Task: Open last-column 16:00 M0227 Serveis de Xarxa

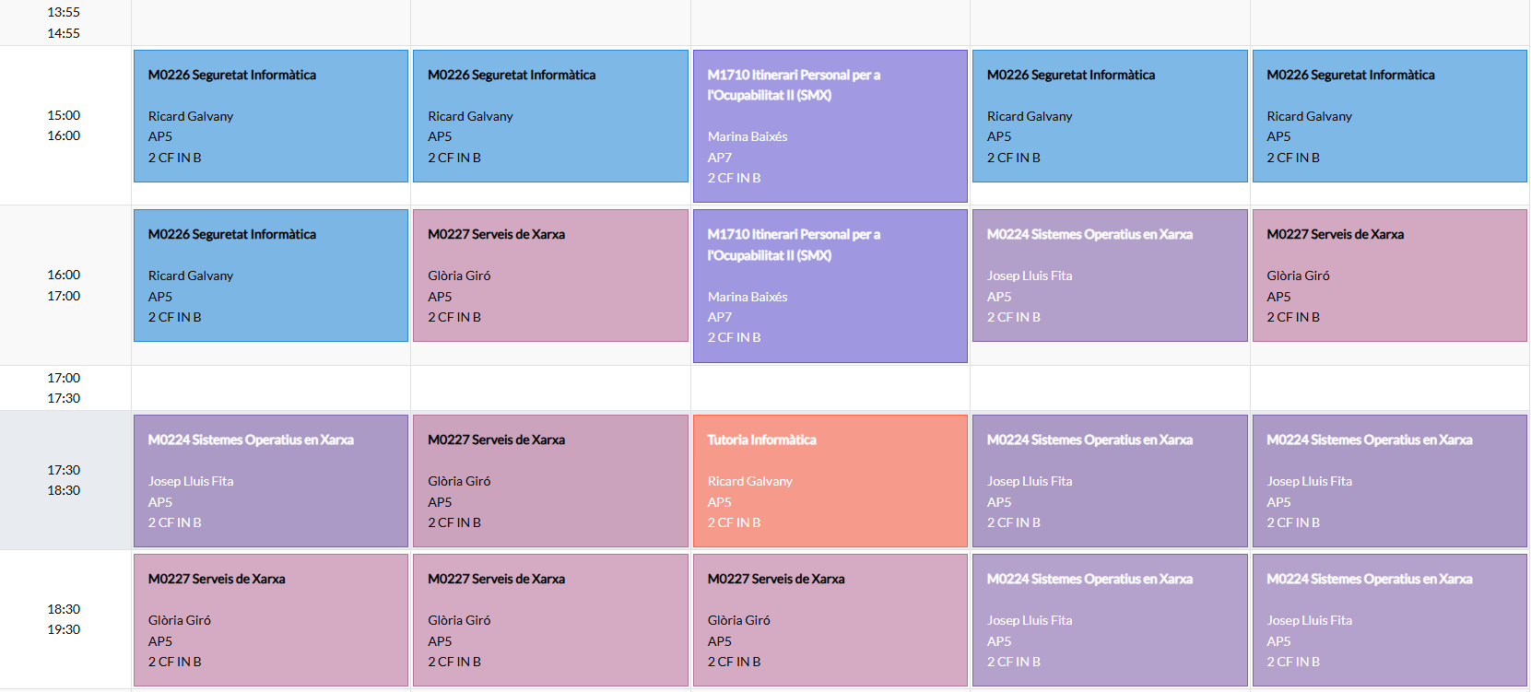Action: pyautogui.click(x=1389, y=276)
